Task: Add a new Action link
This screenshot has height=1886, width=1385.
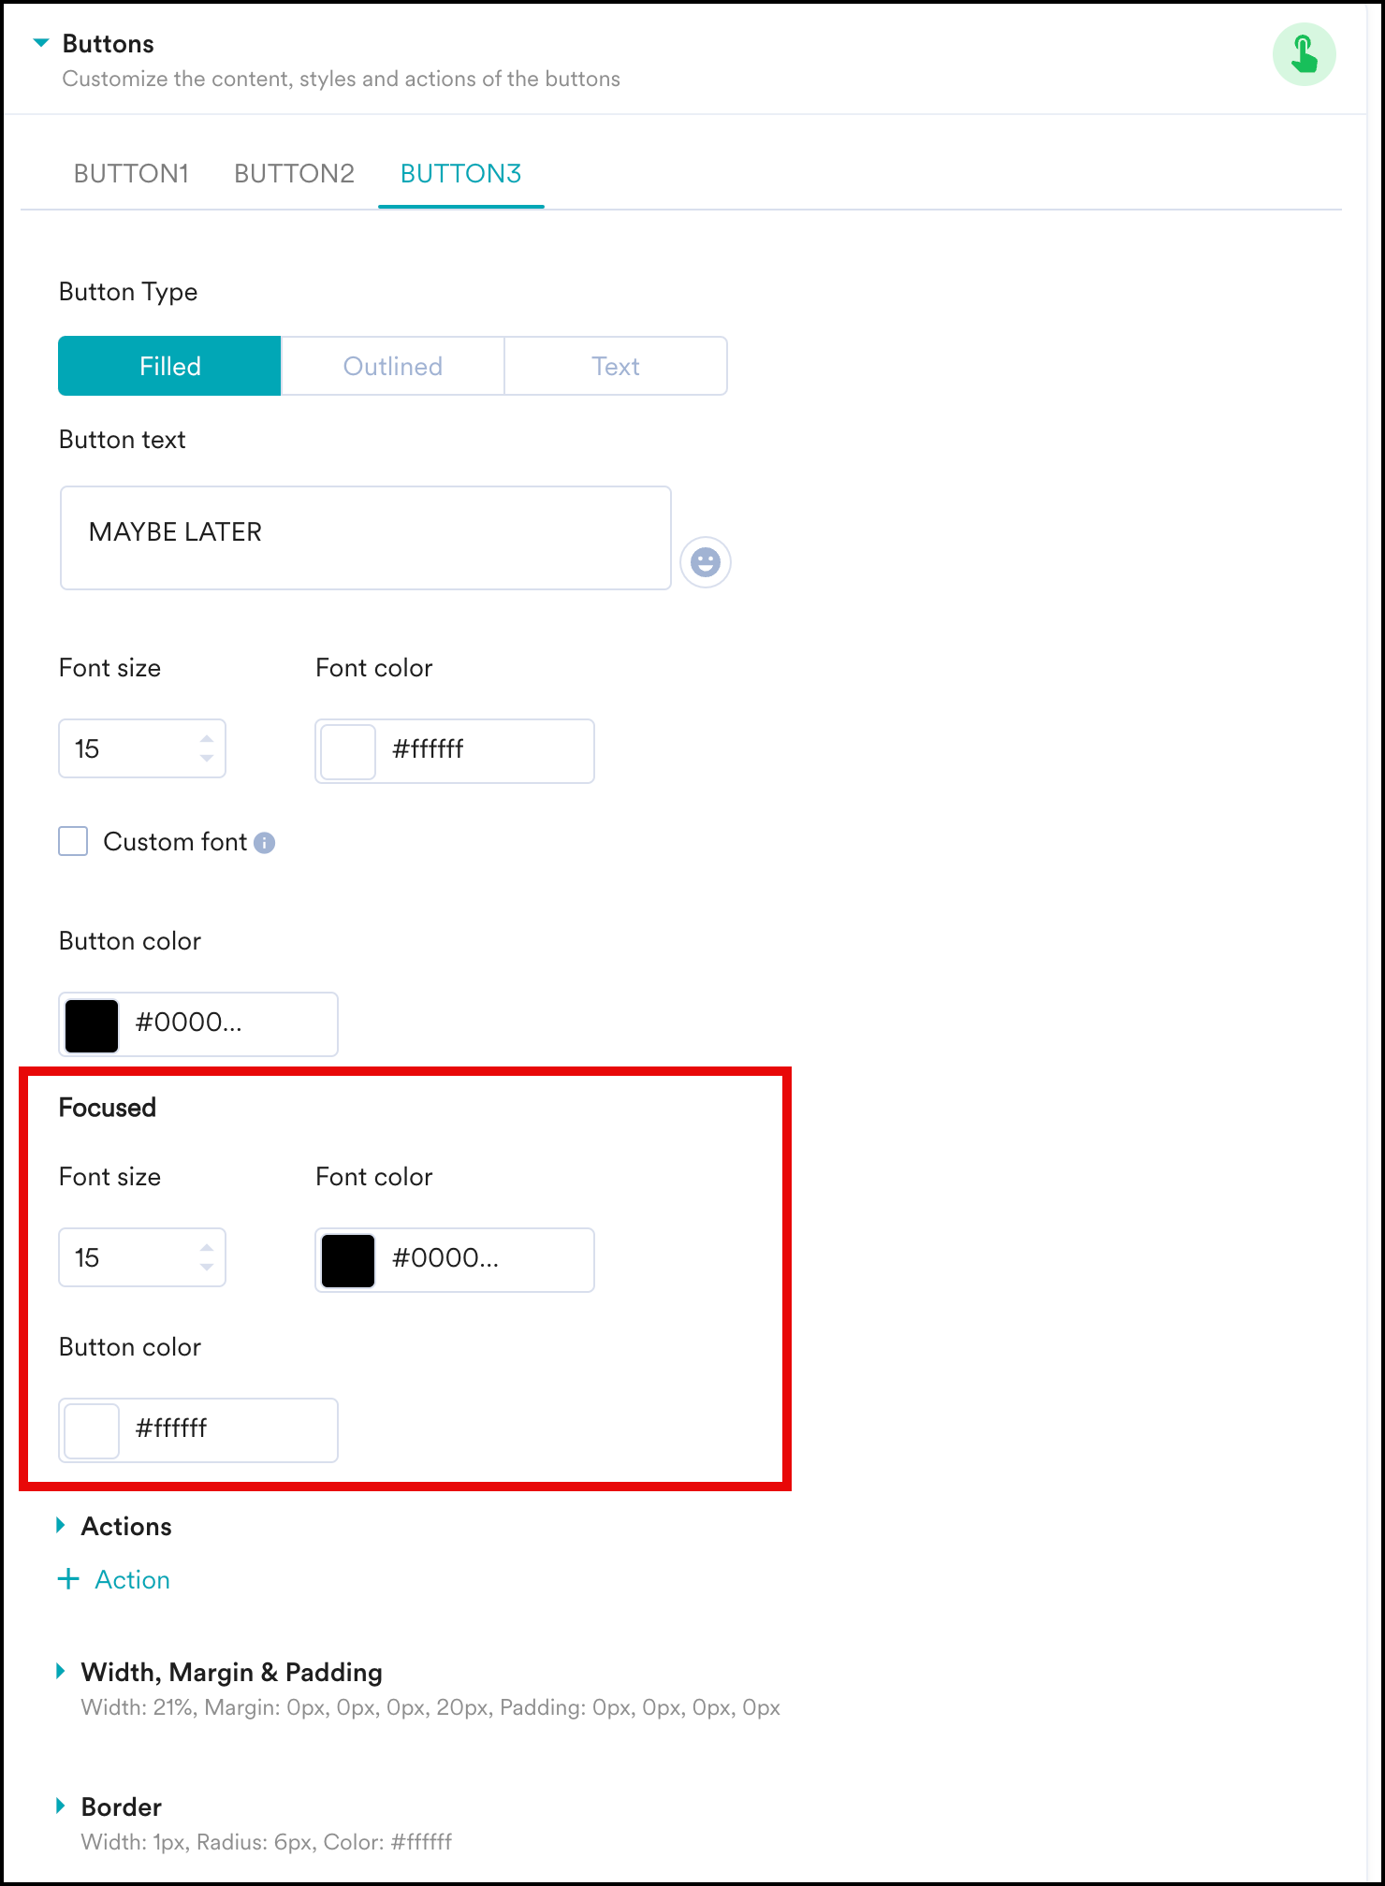Action: [x=132, y=1579]
